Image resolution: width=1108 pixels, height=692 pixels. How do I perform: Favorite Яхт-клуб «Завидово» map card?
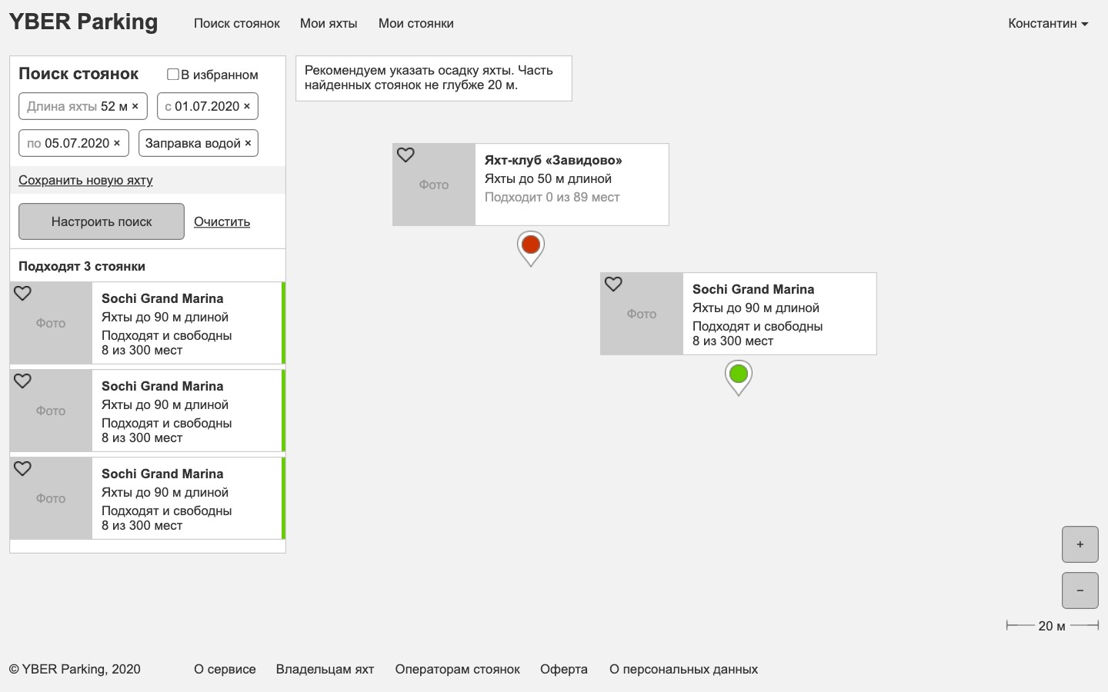[x=405, y=155]
